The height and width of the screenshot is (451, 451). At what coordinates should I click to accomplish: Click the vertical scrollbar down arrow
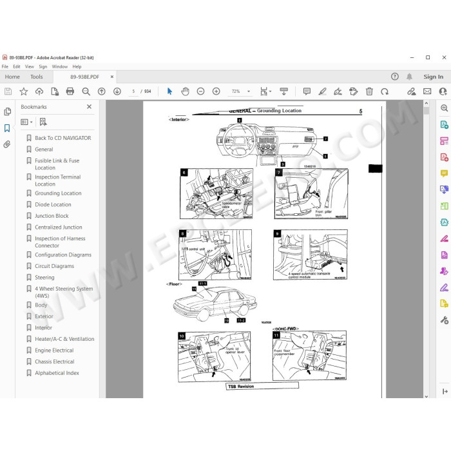point(427,396)
